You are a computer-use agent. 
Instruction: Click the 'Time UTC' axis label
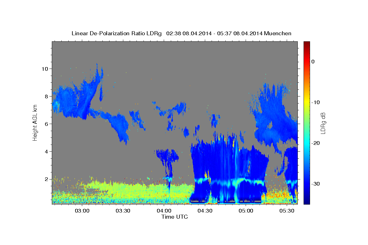(x=174, y=217)
